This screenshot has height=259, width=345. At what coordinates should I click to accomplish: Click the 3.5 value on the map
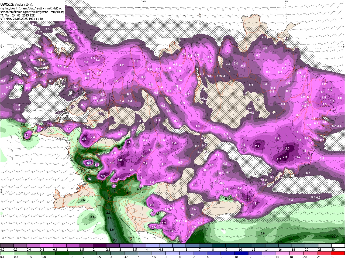click(x=84, y=139)
